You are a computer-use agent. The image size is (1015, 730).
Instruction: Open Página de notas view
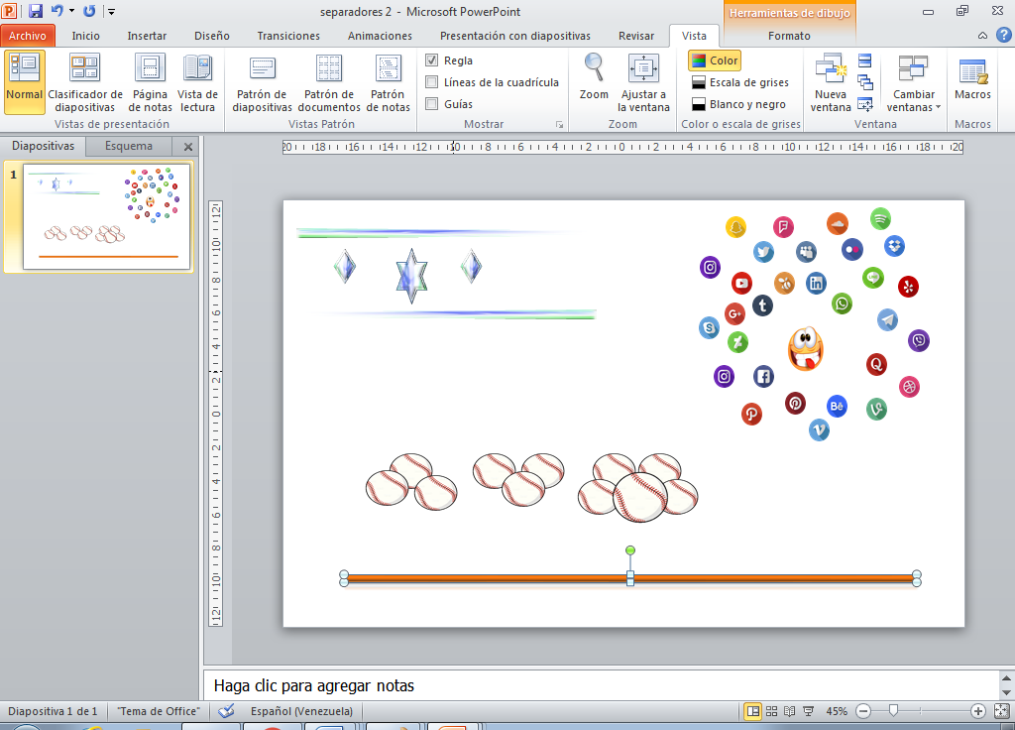pos(151,82)
